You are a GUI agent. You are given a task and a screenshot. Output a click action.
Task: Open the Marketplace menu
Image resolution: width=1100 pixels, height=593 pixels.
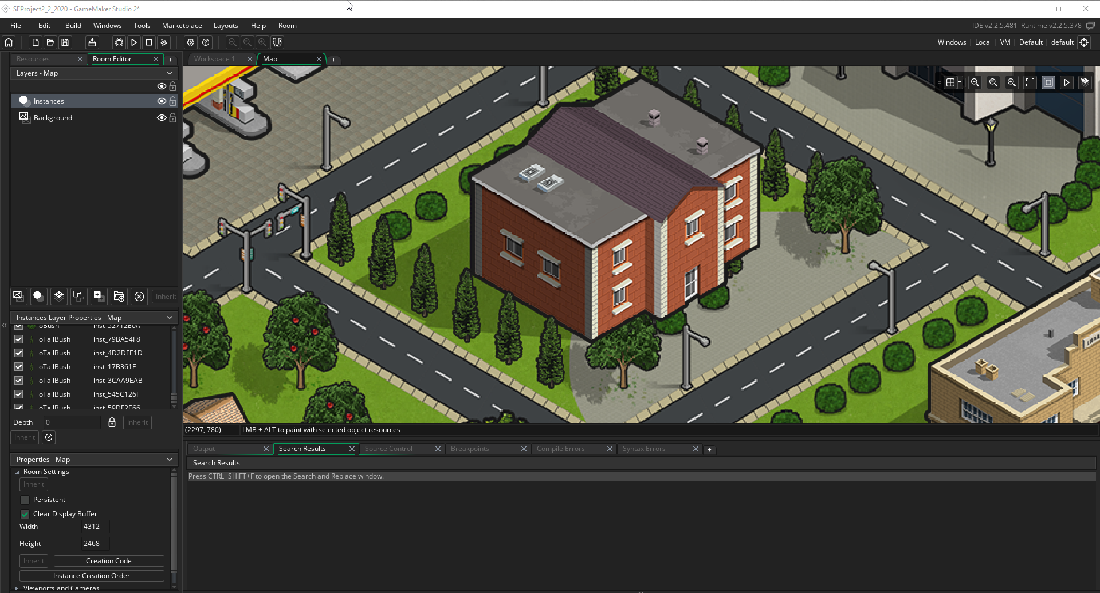point(182,26)
